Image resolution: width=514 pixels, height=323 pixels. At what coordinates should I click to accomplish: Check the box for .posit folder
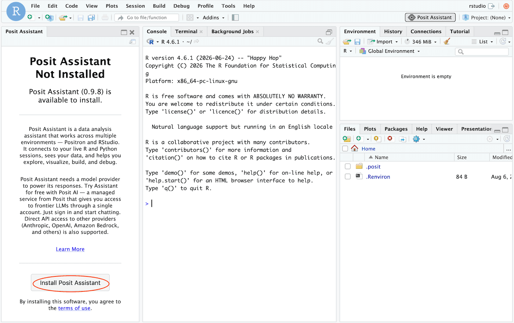(x=348, y=166)
